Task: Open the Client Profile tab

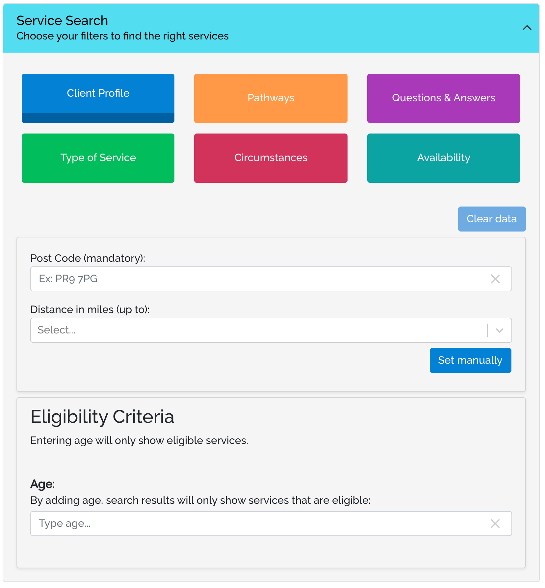Action: (x=98, y=98)
